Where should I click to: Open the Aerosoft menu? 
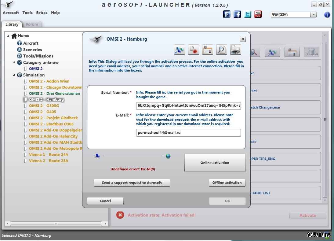coord(11,13)
